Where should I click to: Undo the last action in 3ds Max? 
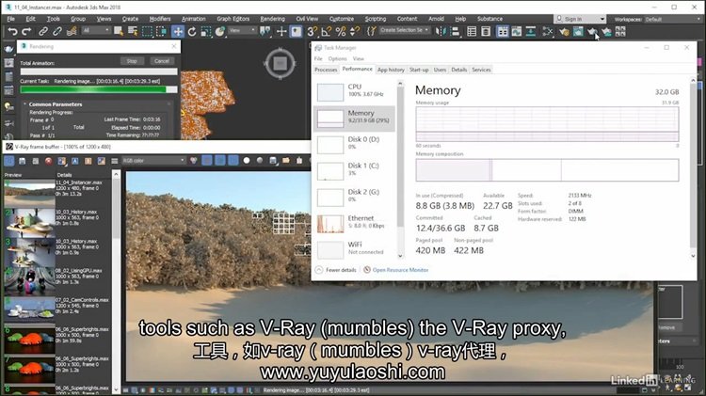pyautogui.click(x=12, y=31)
